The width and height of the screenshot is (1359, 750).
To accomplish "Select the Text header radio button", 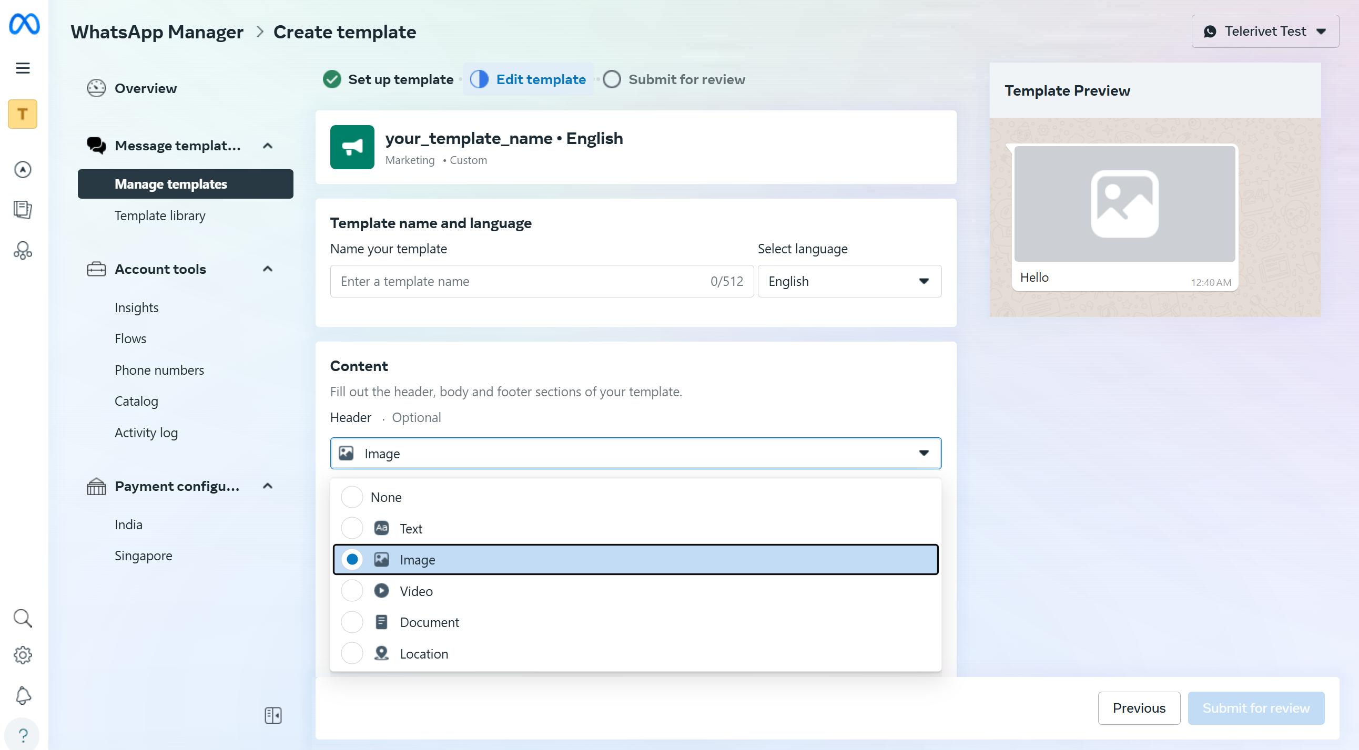I will coord(352,528).
